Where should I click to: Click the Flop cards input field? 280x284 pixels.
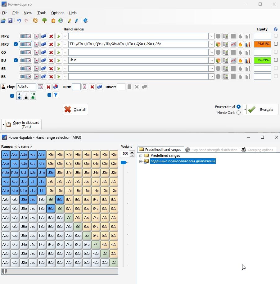pyautogui.click(x=26, y=87)
